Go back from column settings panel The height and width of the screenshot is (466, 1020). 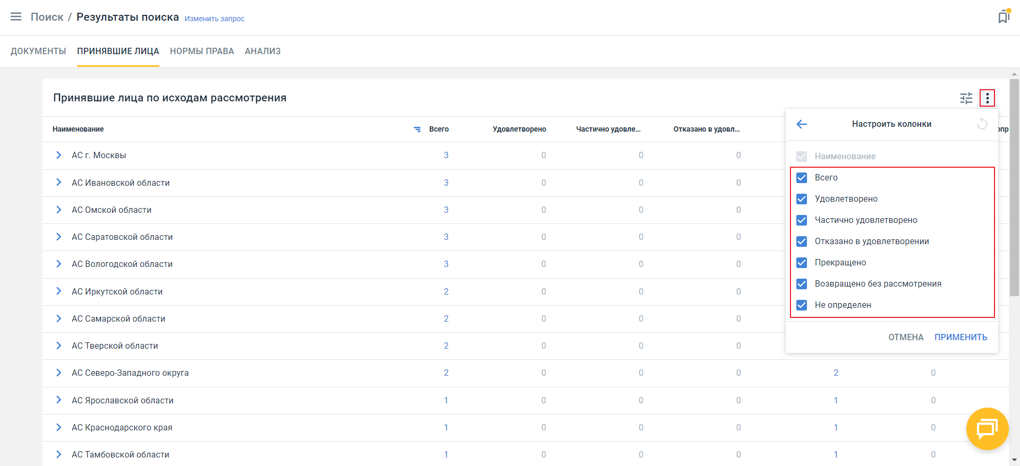pyautogui.click(x=802, y=124)
